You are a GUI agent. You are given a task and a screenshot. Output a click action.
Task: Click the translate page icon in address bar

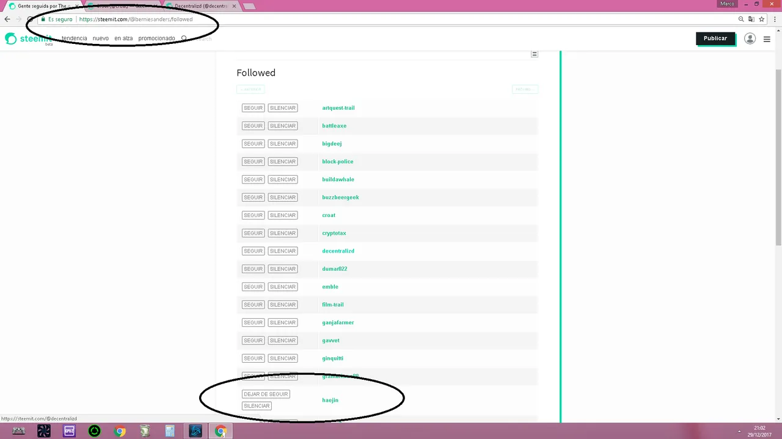751,20
